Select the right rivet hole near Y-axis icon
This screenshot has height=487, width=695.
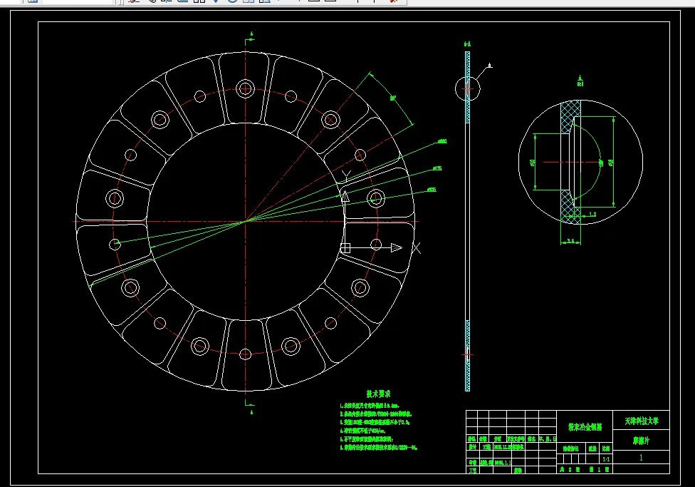pos(376,198)
